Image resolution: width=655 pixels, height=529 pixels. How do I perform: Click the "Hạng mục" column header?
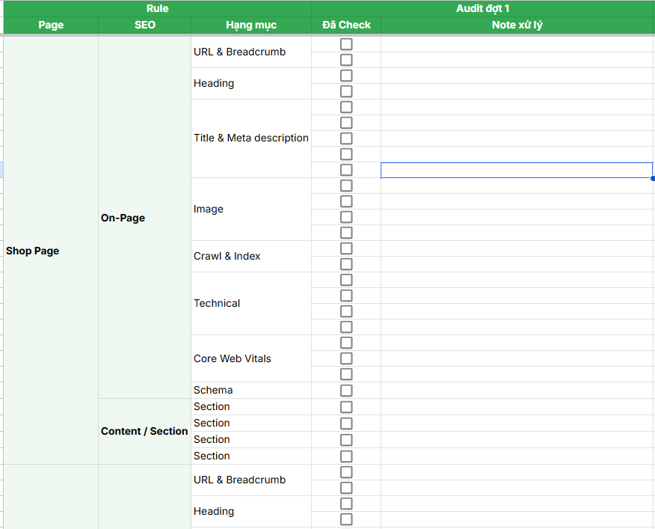coord(250,25)
